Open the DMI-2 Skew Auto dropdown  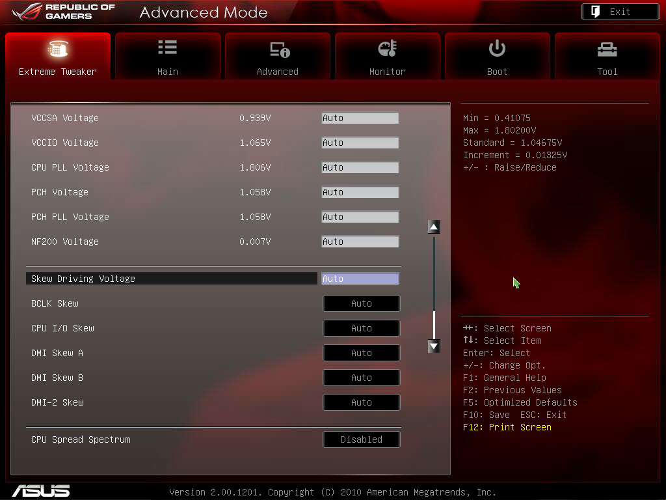[361, 402]
